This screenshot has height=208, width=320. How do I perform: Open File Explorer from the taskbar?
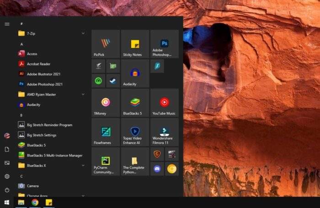click(x=21, y=202)
